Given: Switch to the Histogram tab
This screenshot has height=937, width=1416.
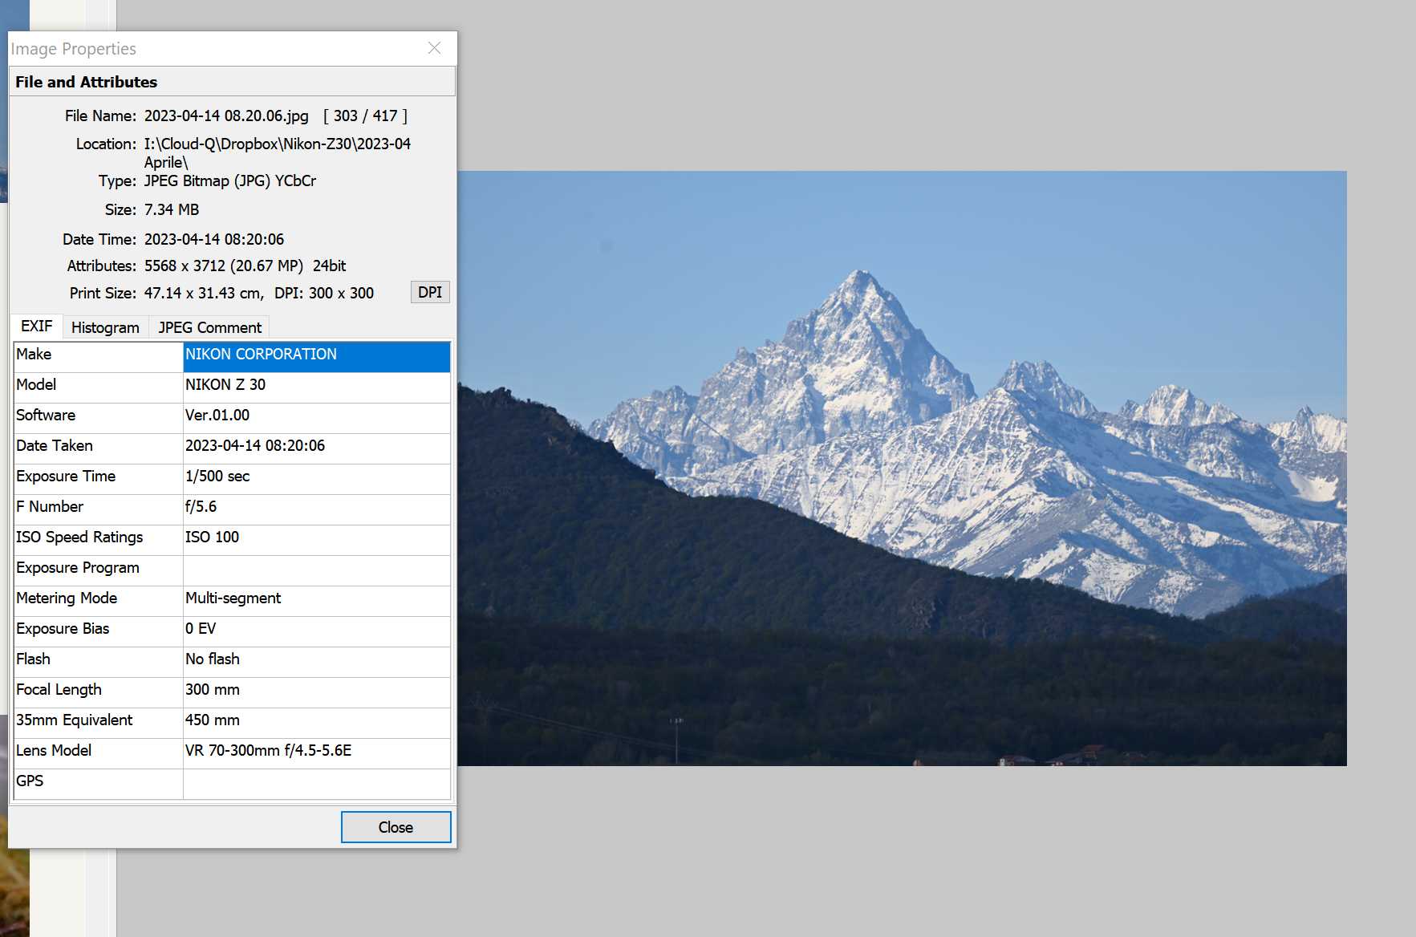Looking at the screenshot, I should (105, 327).
